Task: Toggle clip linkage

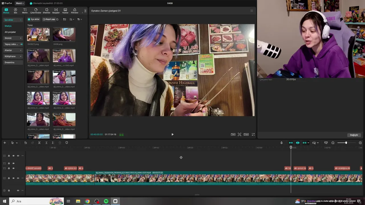Action: point(305,143)
